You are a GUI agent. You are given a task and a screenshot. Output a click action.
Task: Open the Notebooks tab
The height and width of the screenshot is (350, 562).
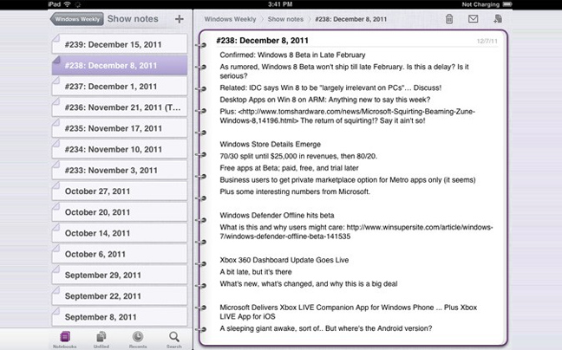(65, 340)
